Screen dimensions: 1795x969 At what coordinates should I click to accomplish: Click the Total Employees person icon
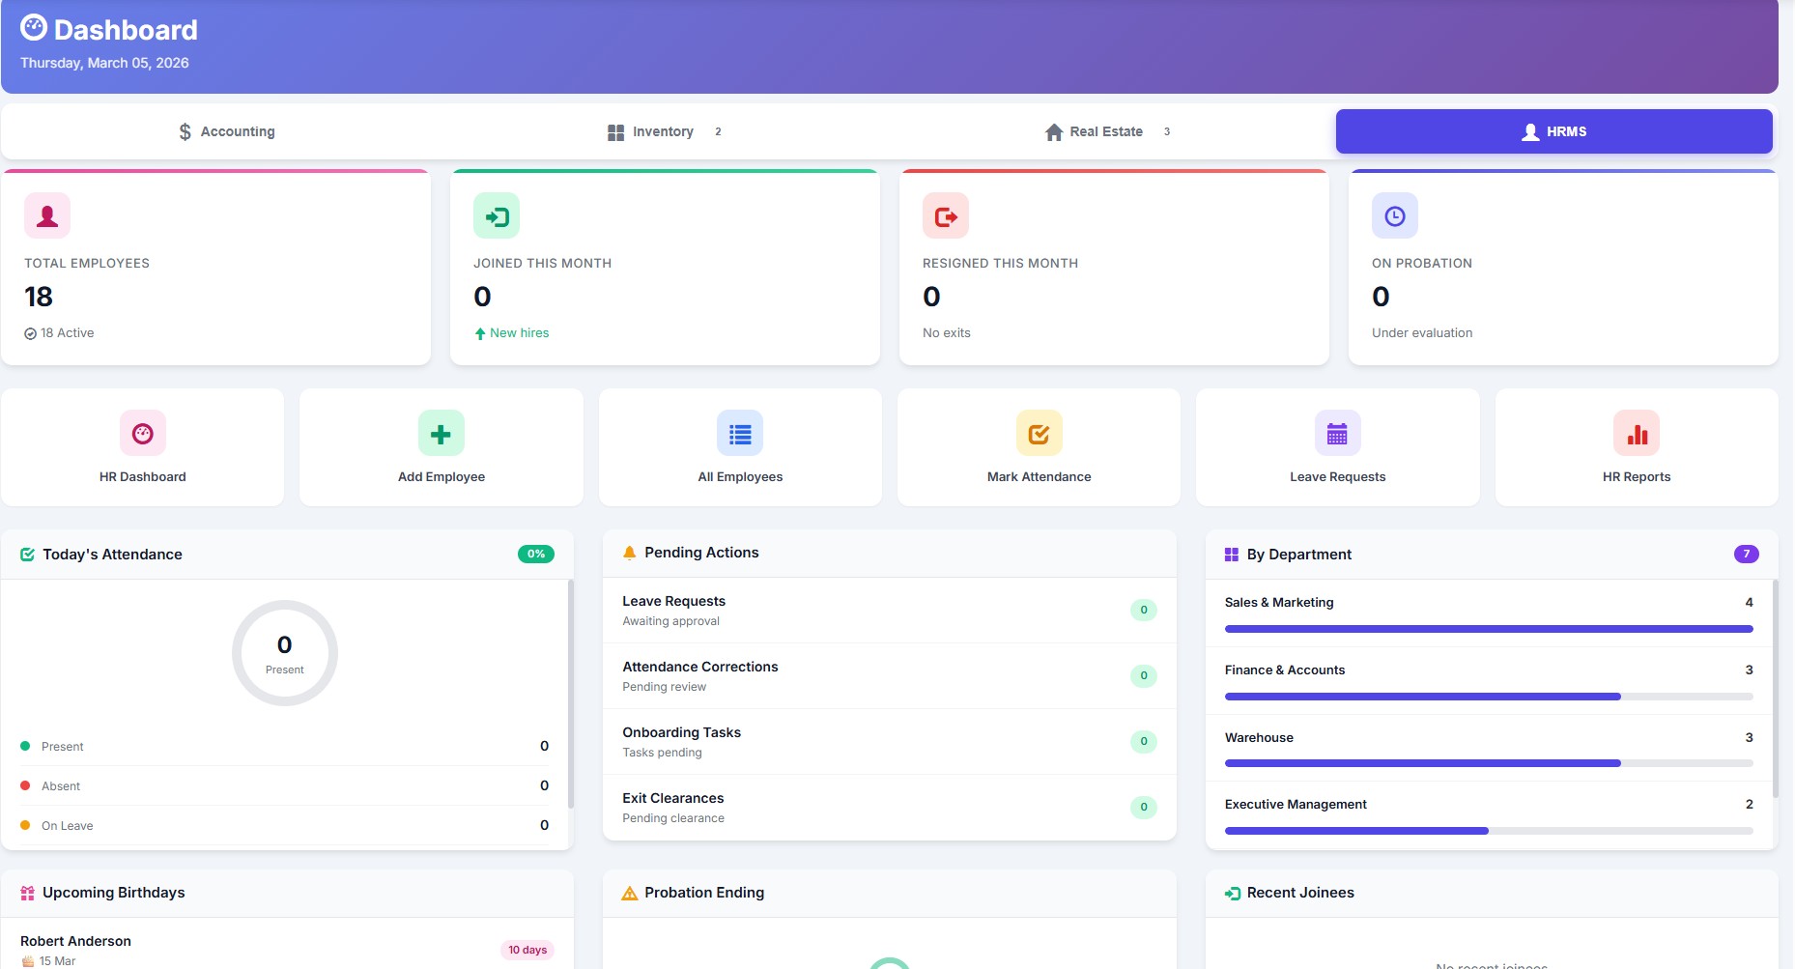44,215
